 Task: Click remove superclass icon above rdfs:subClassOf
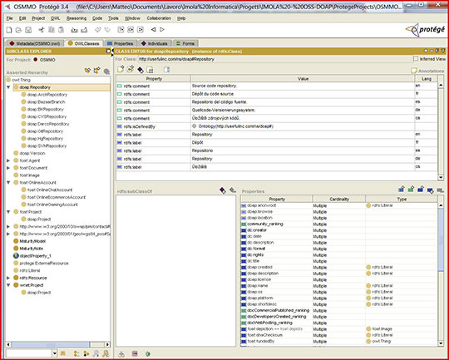click(233, 190)
